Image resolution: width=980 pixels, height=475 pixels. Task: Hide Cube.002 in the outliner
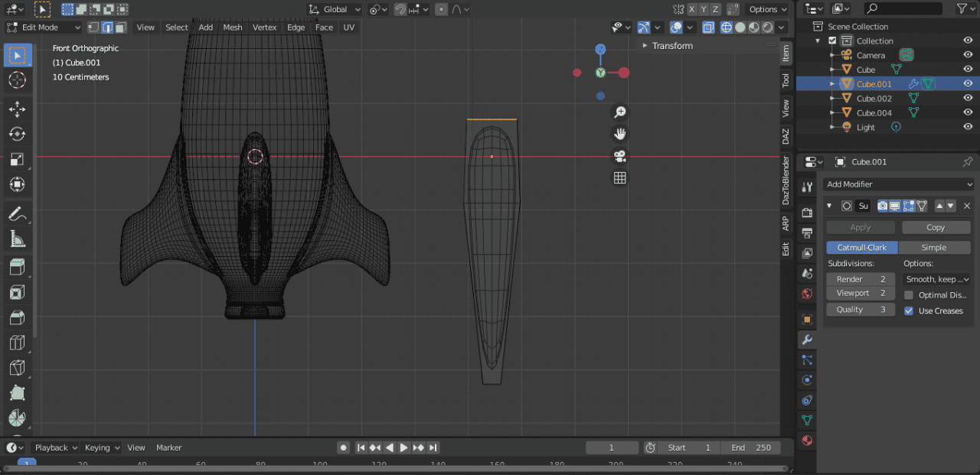(x=967, y=98)
